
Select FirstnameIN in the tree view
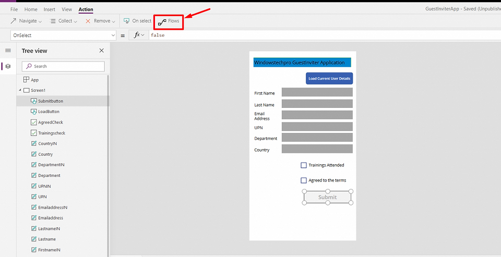tap(49, 250)
